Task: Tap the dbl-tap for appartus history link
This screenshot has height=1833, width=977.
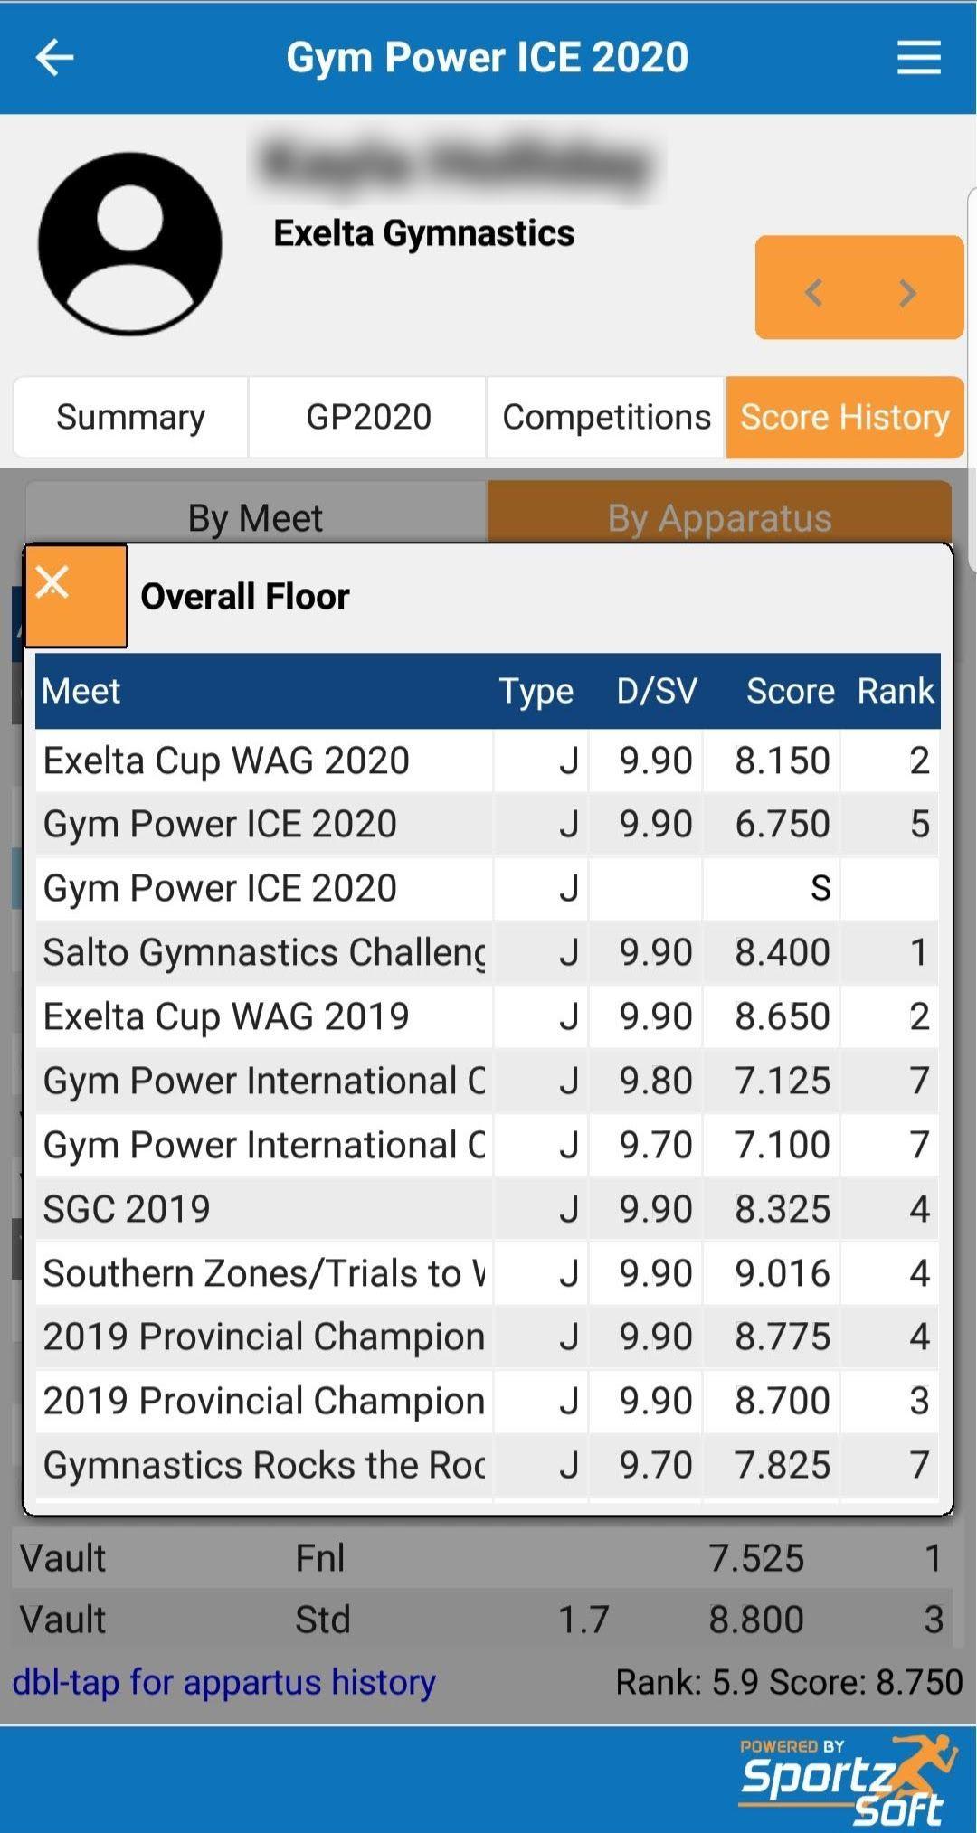Action: [x=224, y=1682]
